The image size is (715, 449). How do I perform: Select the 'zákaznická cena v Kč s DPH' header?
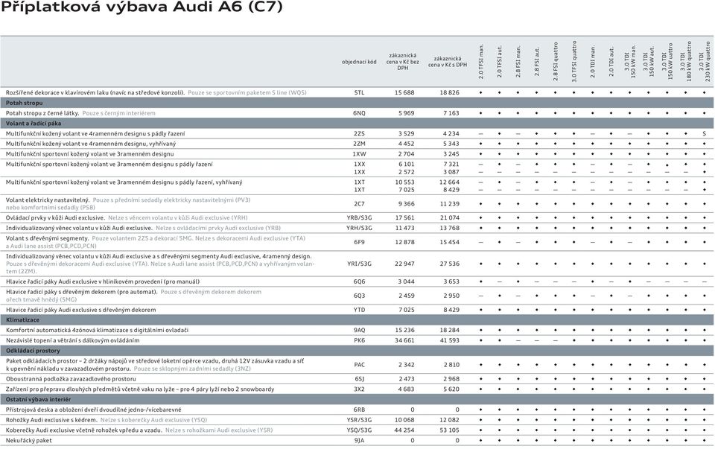(448, 62)
